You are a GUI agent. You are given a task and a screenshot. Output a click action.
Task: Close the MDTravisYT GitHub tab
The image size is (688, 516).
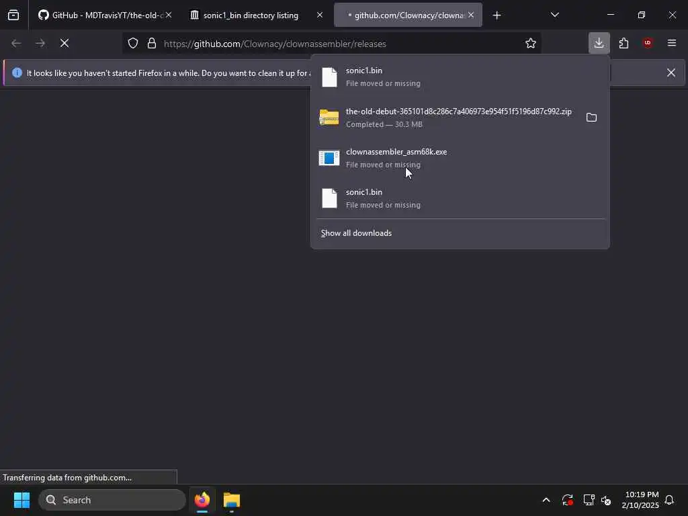169,15
